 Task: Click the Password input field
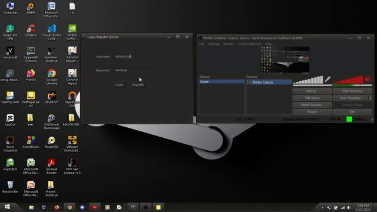pos(131,70)
